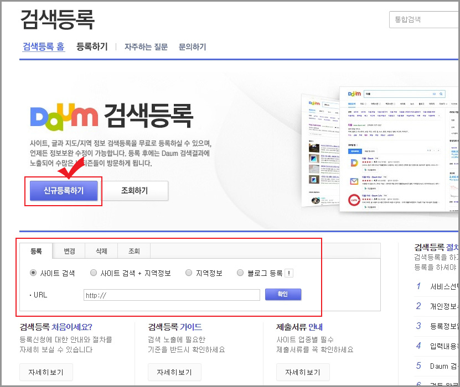Select 사이트 검색 + 지역정보 radio option

pos(94,273)
